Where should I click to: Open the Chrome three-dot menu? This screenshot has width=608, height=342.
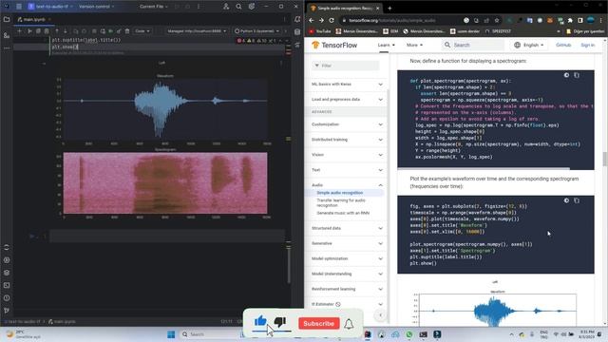601,20
